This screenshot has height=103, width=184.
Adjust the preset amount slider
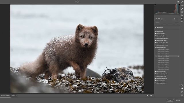(x=167, y=24)
